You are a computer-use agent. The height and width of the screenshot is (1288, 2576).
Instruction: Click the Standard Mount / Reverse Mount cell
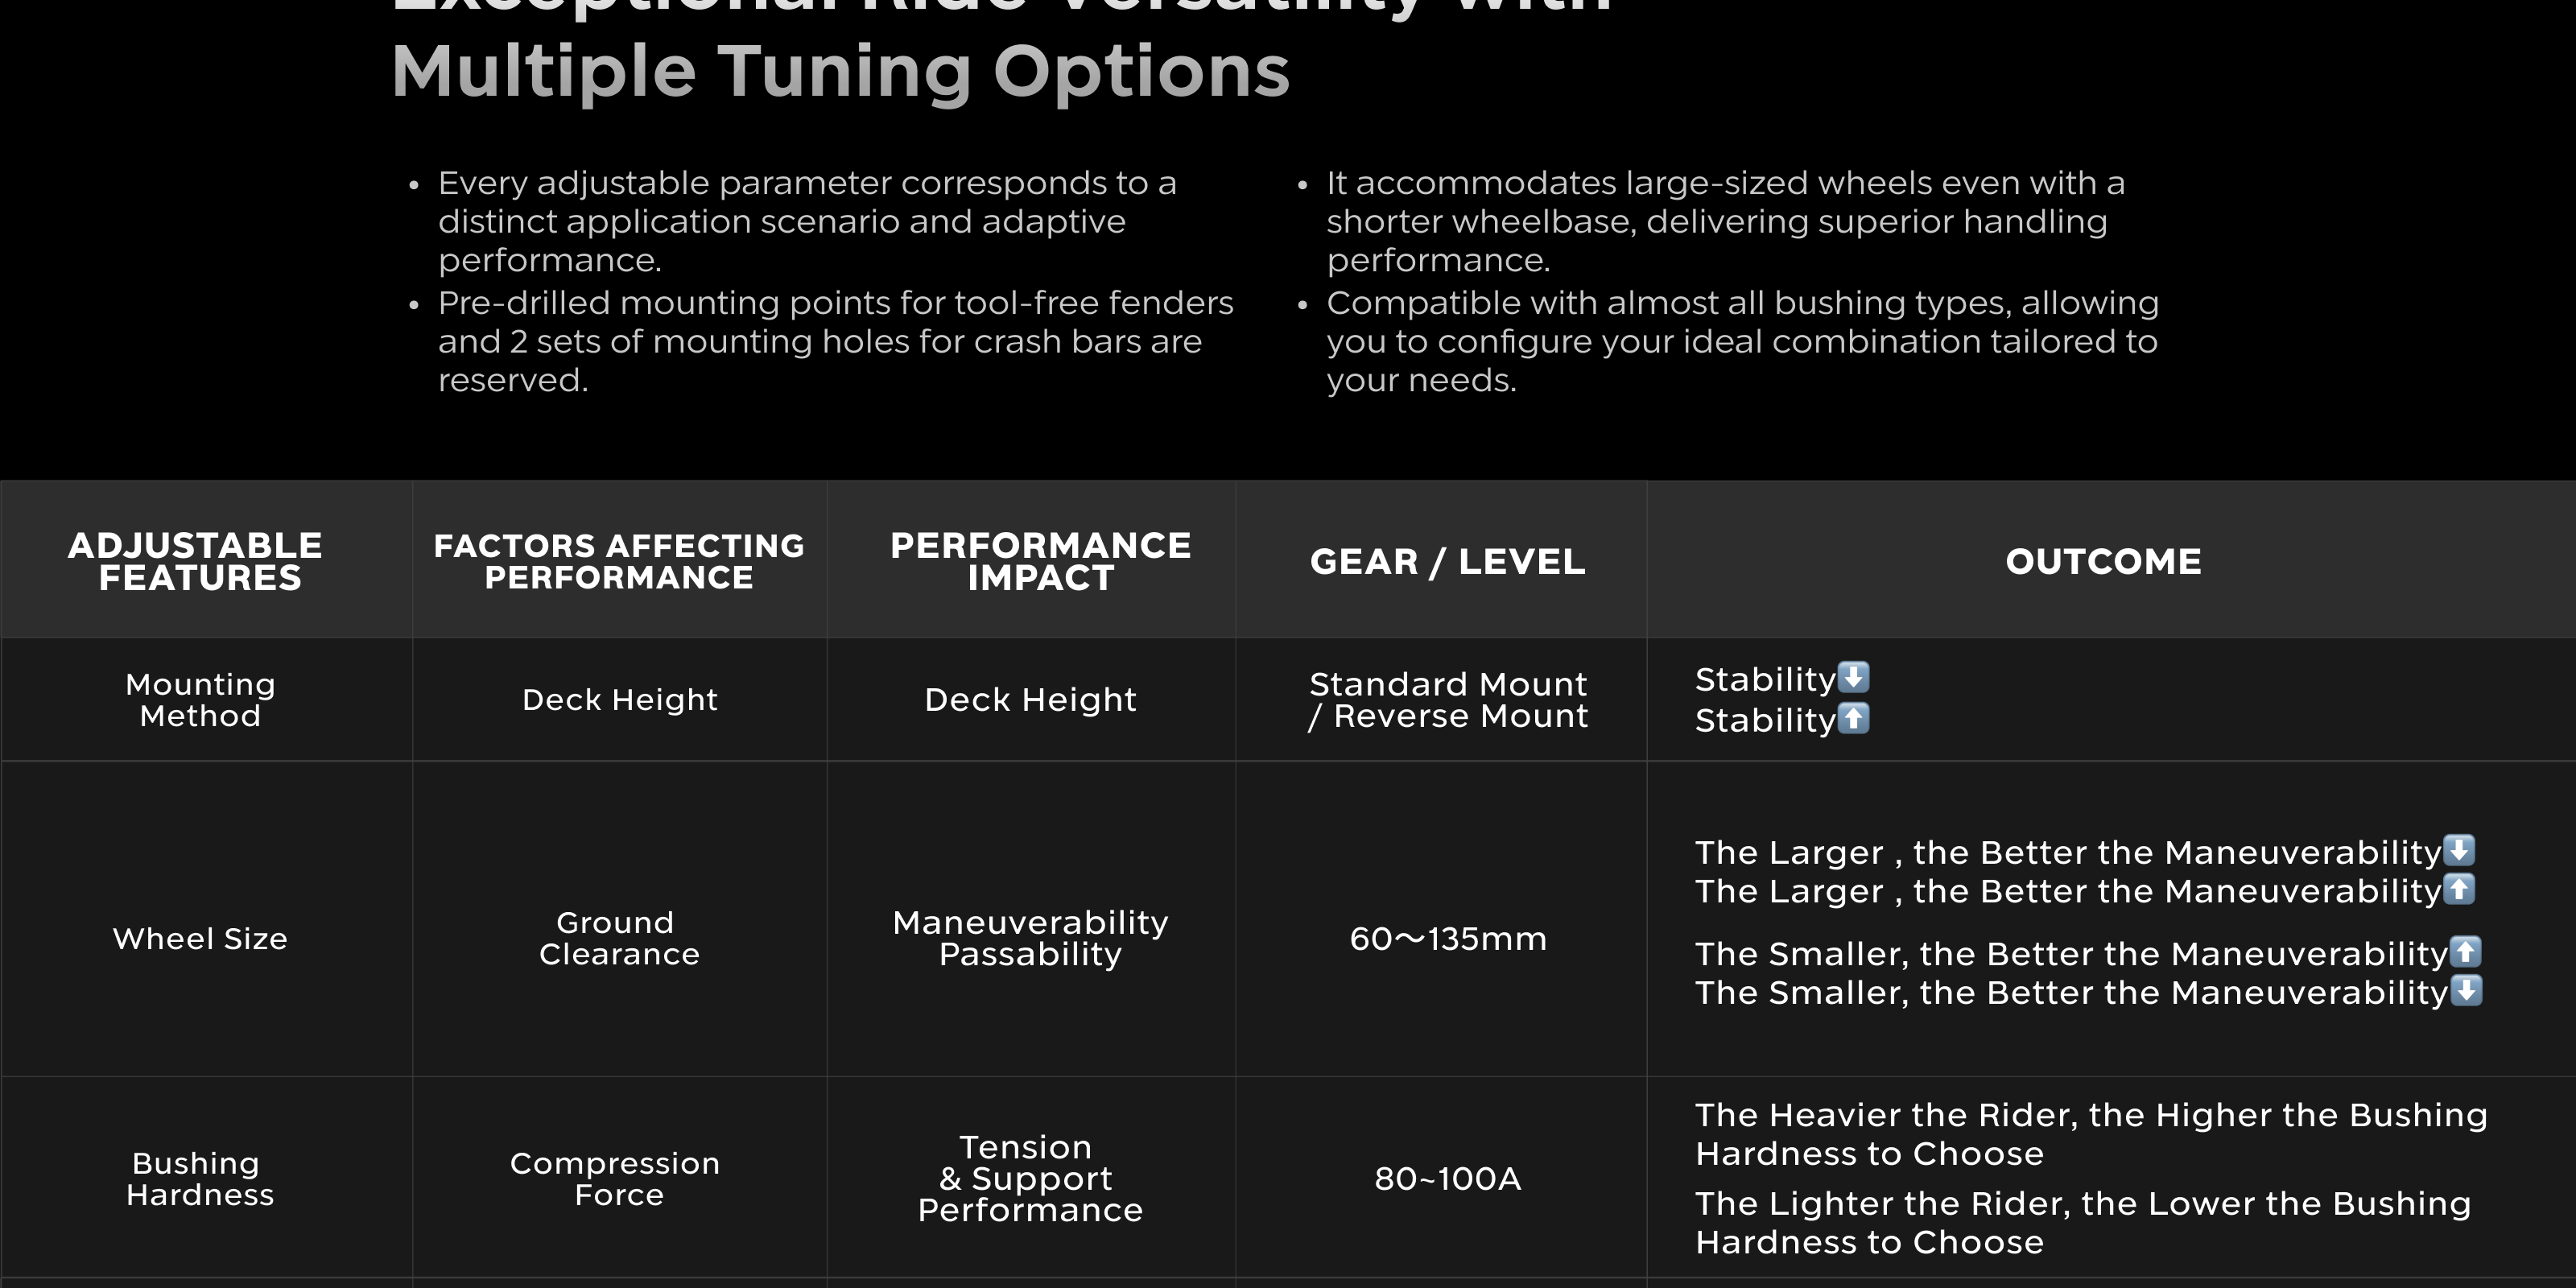click(1447, 700)
